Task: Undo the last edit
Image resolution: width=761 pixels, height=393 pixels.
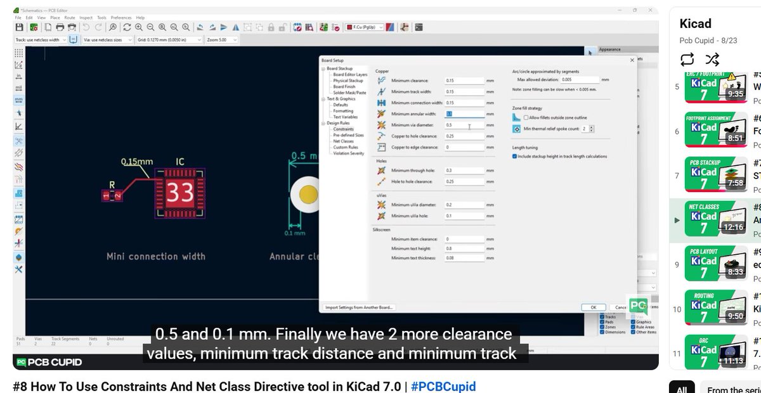Action: click(x=86, y=27)
